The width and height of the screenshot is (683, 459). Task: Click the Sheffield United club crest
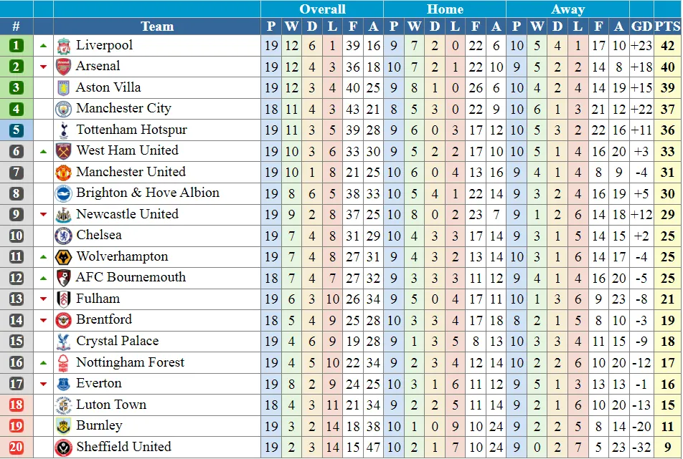click(x=64, y=448)
